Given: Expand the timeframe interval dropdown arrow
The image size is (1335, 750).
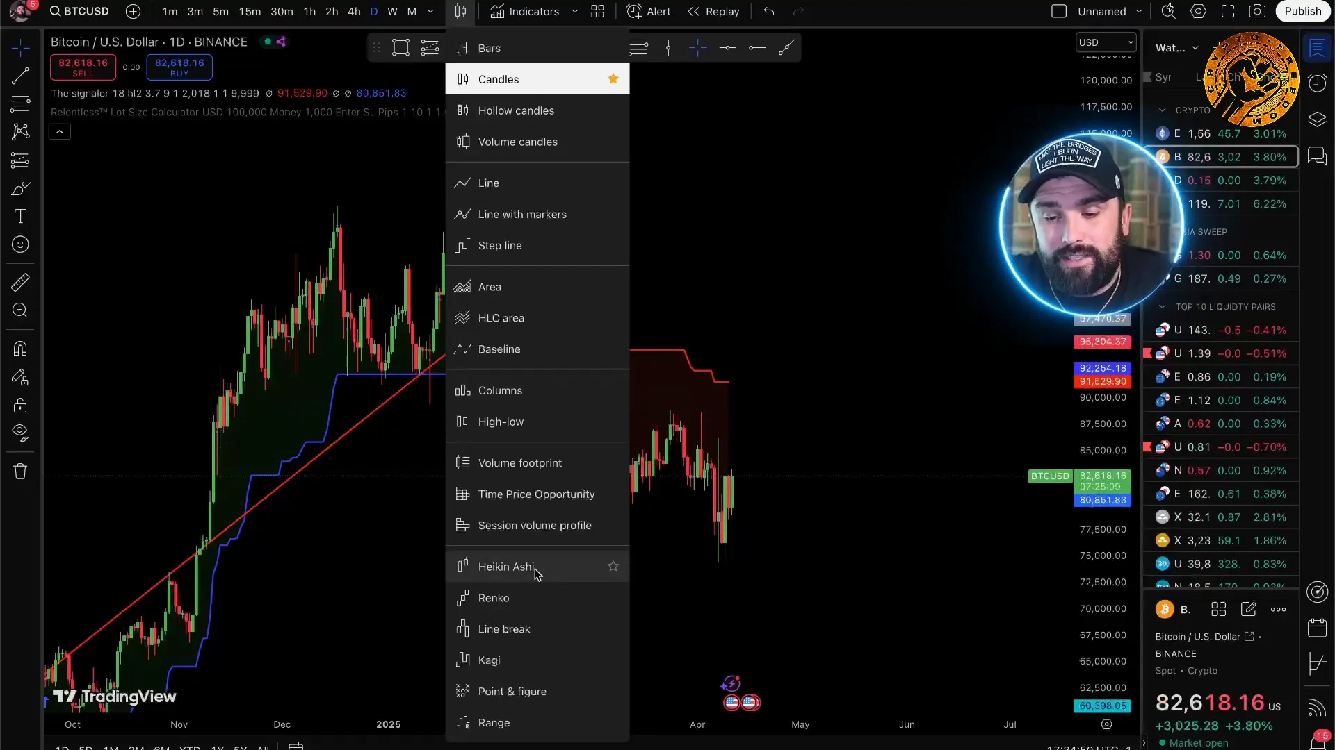Looking at the screenshot, I should coord(431,11).
